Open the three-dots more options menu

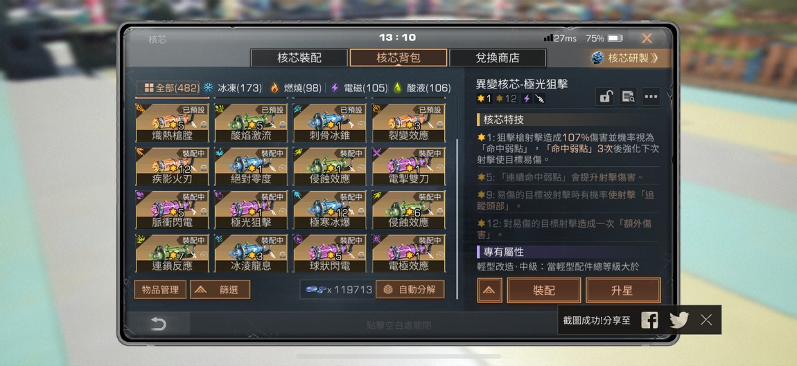tap(651, 96)
